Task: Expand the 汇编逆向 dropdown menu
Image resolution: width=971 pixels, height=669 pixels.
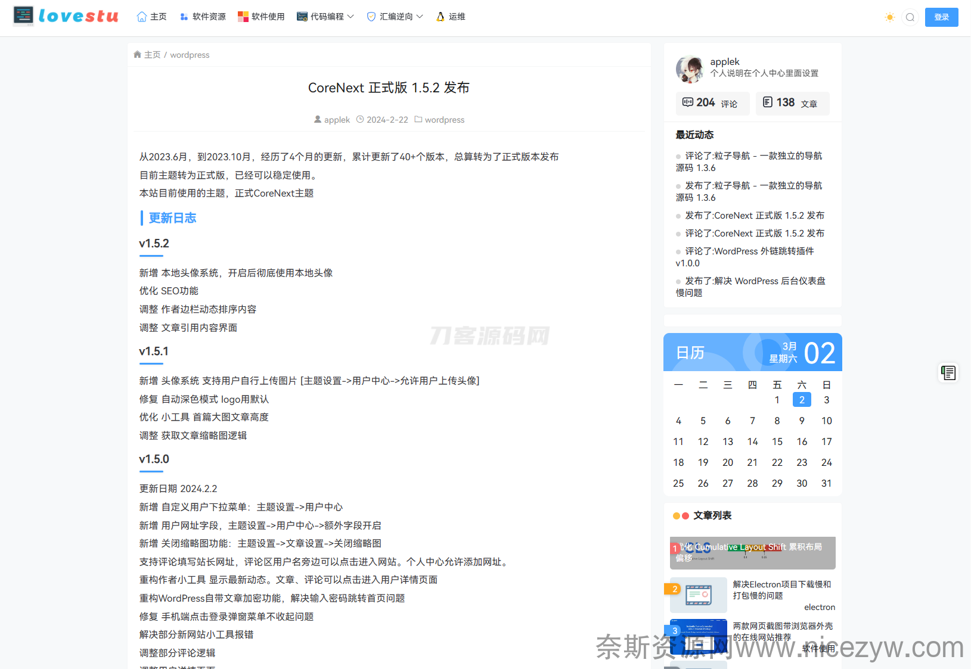Action: [x=395, y=17]
